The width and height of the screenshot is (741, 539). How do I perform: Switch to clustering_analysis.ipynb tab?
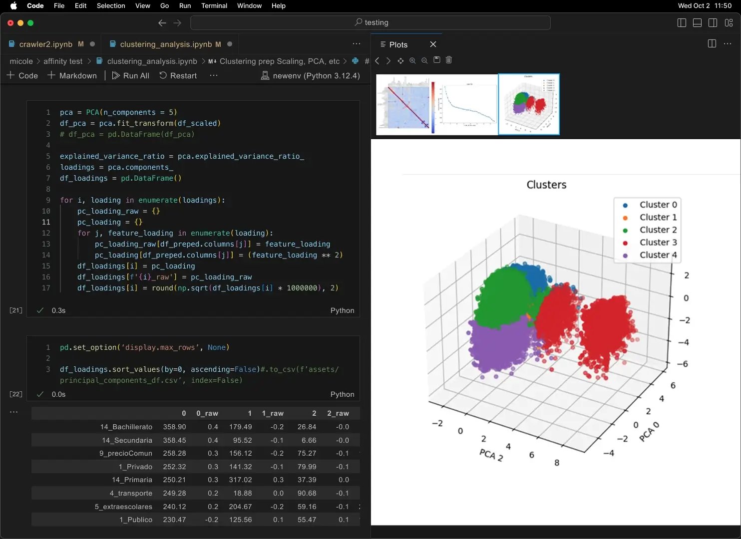pos(170,44)
